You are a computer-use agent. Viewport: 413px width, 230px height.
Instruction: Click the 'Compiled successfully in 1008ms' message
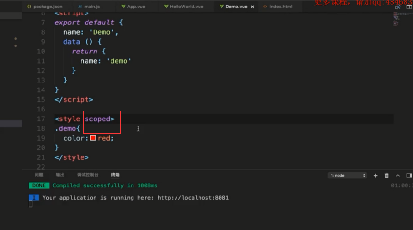pyautogui.click(x=105, y=185)
